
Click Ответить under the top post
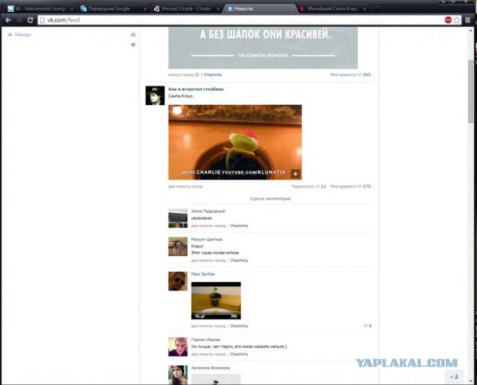pos(212,74)
